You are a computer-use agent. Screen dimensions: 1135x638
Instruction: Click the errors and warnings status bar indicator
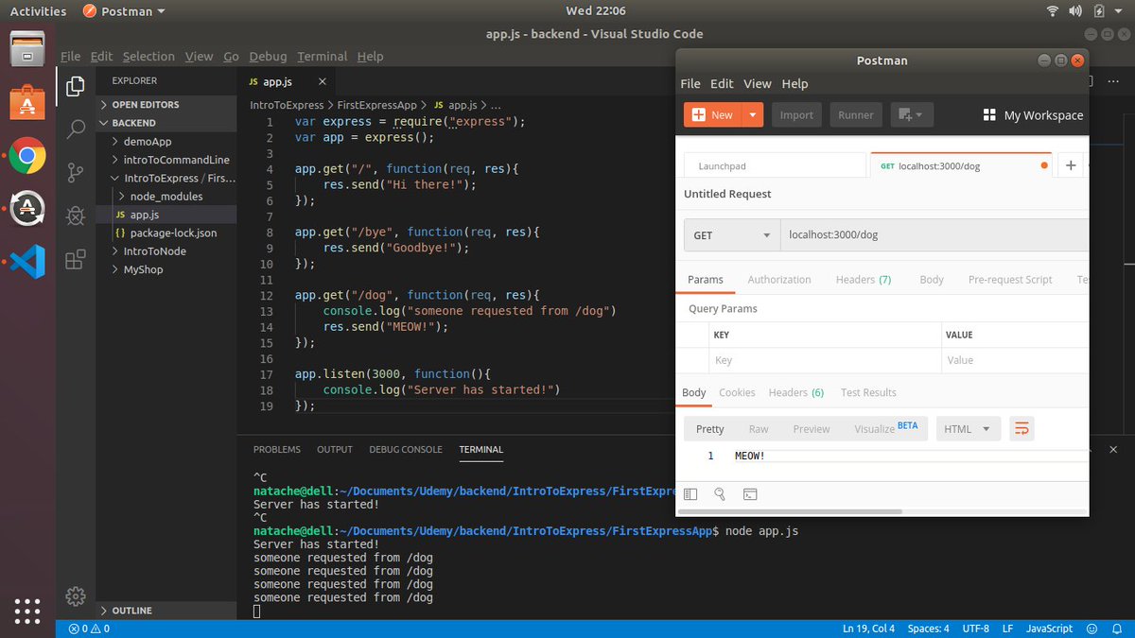[89, 629]
